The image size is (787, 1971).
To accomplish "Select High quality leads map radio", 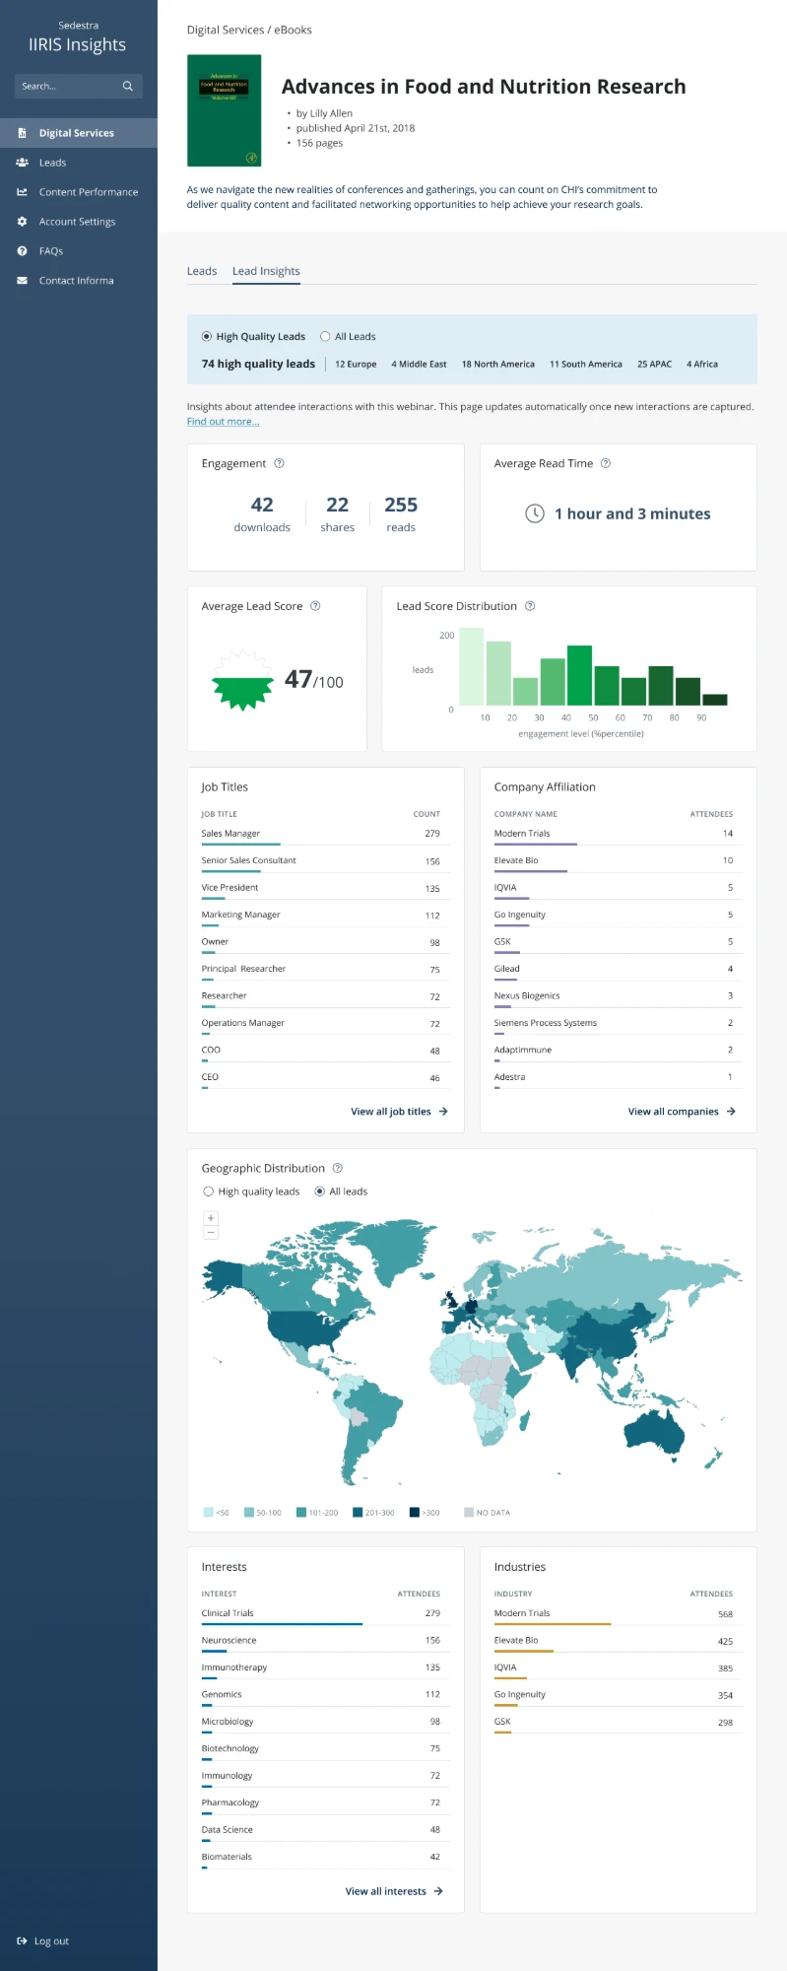I will click(x=208, y=1191).
